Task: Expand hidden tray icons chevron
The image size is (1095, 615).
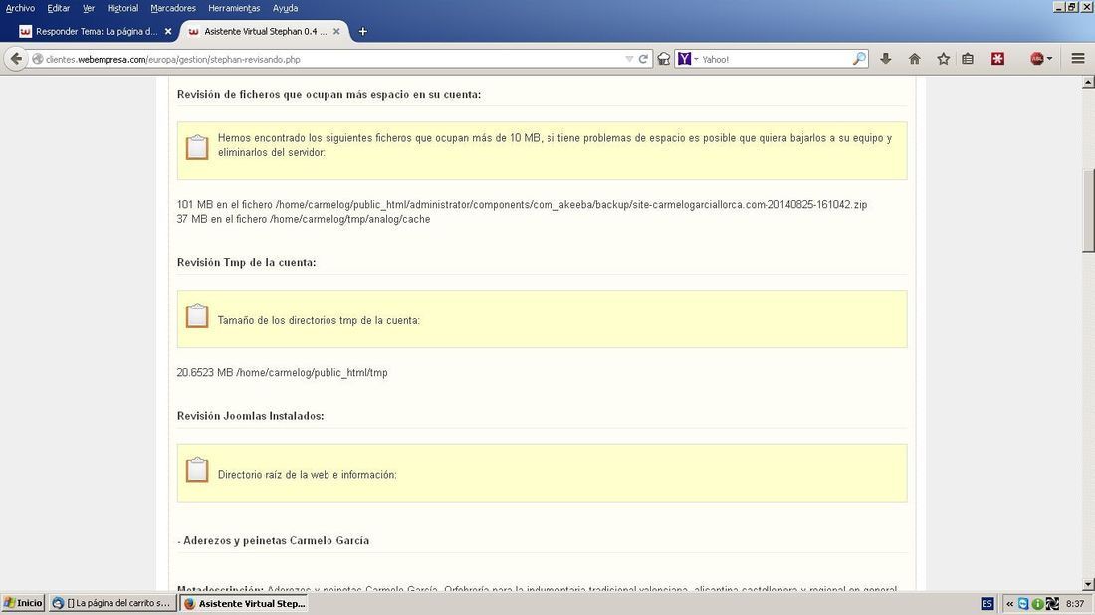Action: 1009,604
